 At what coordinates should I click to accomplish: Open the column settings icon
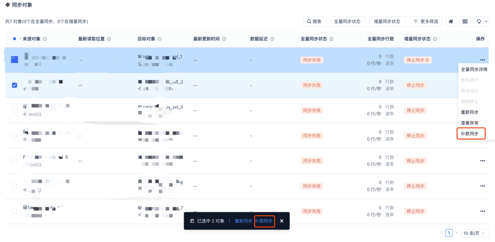pyautogui.click(x=465, y=22)
